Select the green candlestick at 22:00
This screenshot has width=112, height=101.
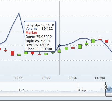(86, 44)
